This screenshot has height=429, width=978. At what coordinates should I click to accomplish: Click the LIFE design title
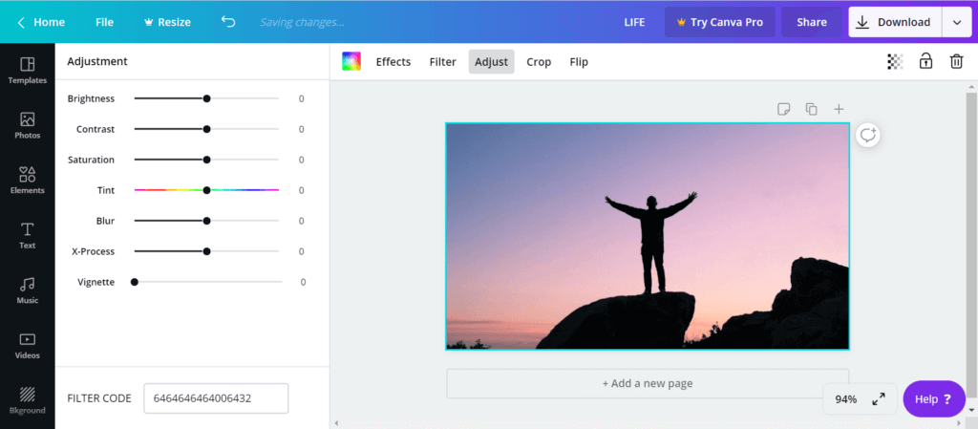pyautogui.click(x=634, y=22)
